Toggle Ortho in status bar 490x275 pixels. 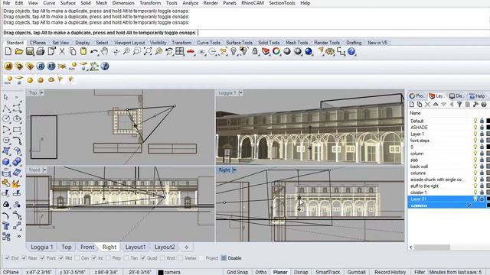click(x=261, y=272)
